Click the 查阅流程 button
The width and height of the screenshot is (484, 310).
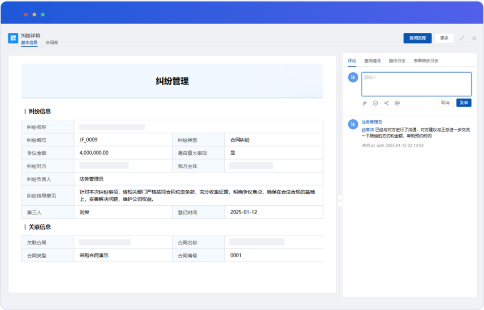[417, 38]
